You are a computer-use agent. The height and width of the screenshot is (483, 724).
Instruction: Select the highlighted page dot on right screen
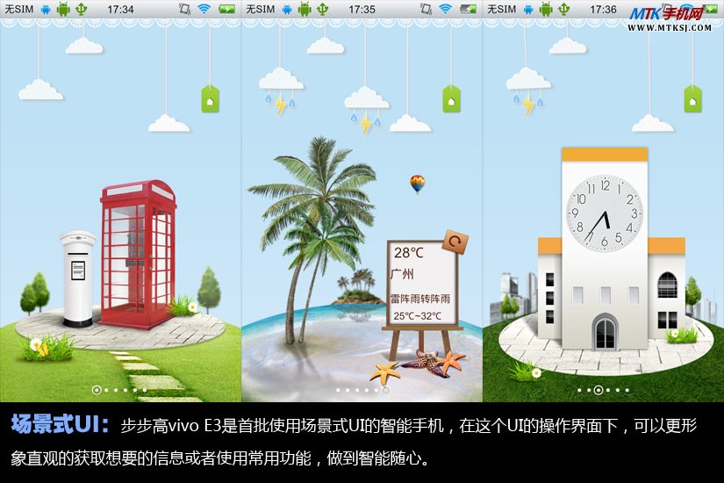[599, 388]
